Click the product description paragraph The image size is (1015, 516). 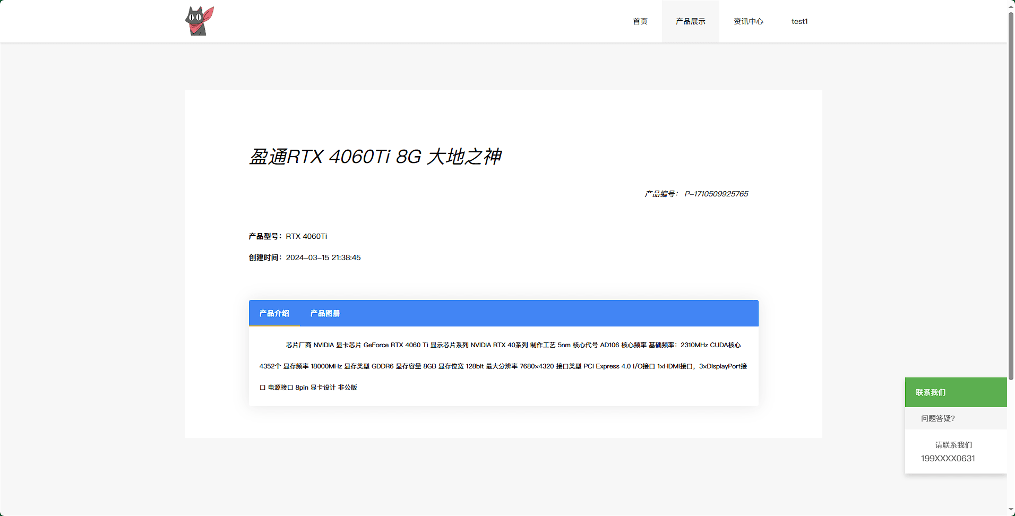tap(503, 366)
